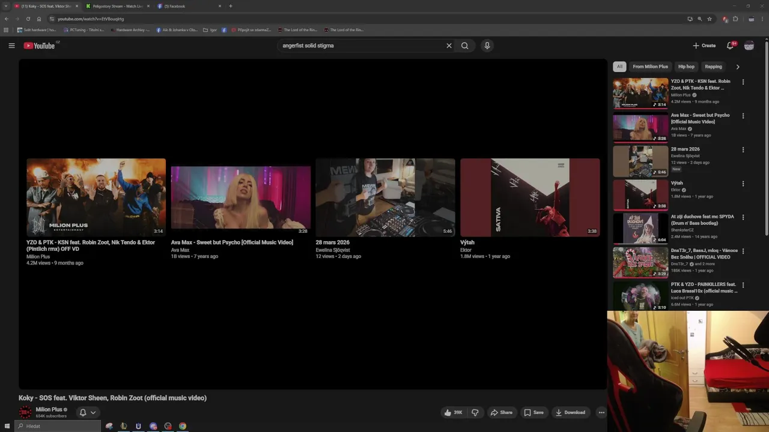Viewport: 769px width, 432px height.
Task: Save the video to a playlist
Action: click(533, 412)
